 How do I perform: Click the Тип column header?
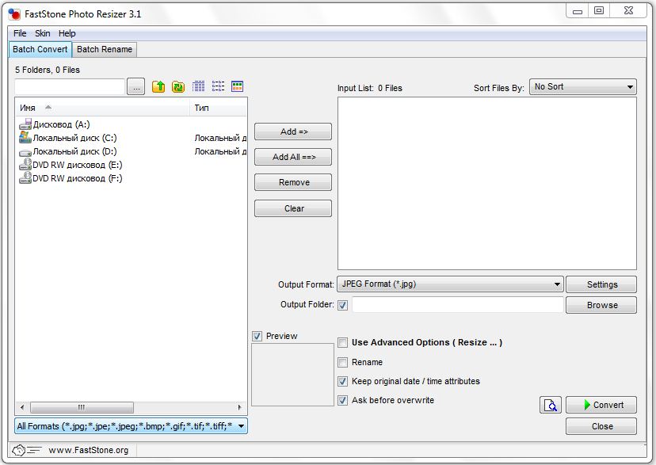(x=219, y=108)
